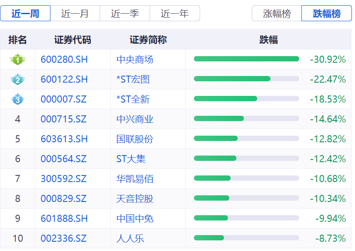
Task: Click the -12.82% value
Action: 328,139
